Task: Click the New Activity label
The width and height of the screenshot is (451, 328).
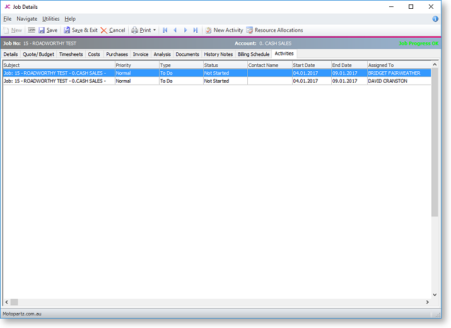Action: [x=228, y=30]
